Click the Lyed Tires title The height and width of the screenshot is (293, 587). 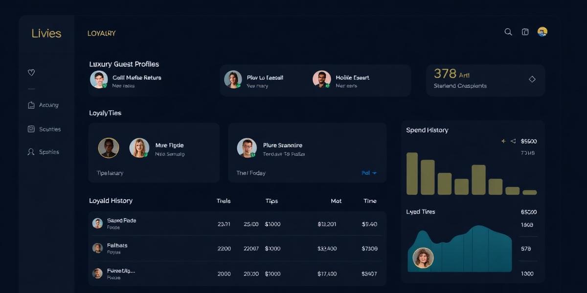click(421, 211)
